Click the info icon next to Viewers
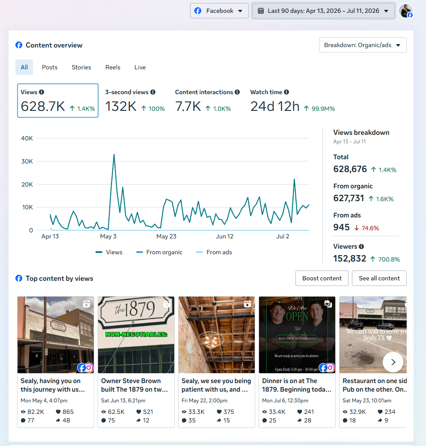Image resolution: width=426 pixels, height=446 pixels. tap(361, 247)
